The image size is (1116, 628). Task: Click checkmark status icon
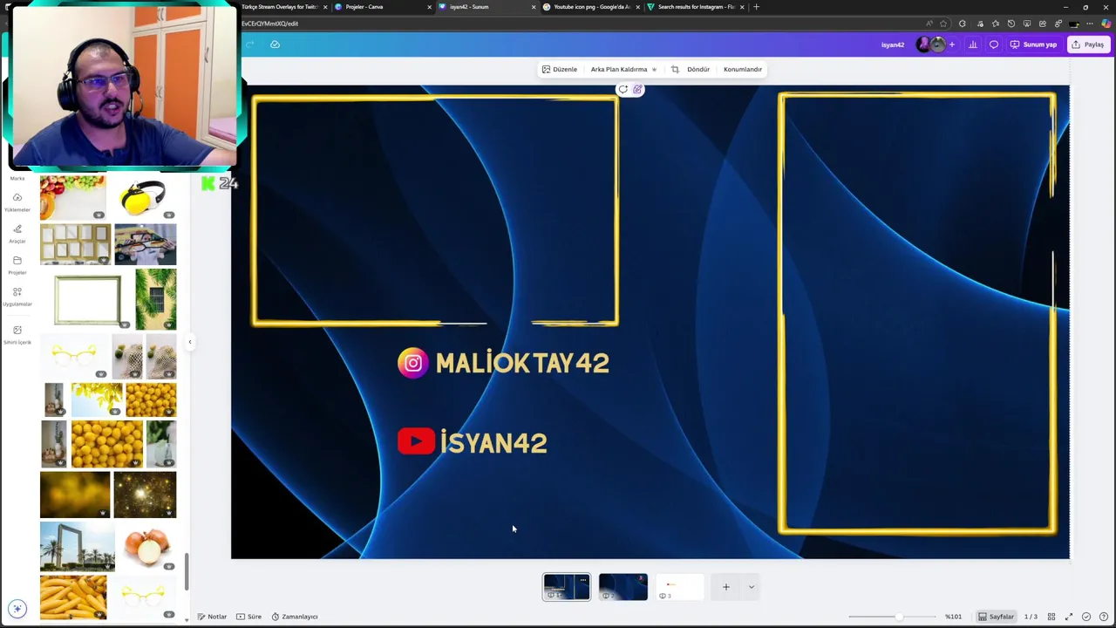pyautogui.click(x=1086, y=617)
